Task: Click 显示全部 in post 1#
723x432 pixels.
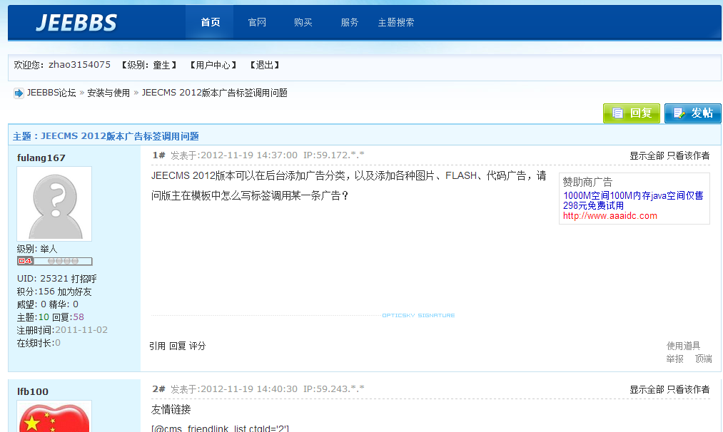Action: point(647,155)
